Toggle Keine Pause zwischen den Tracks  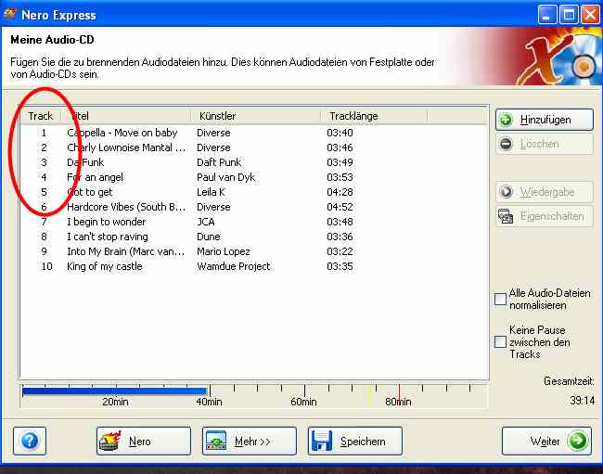point(500,341)
